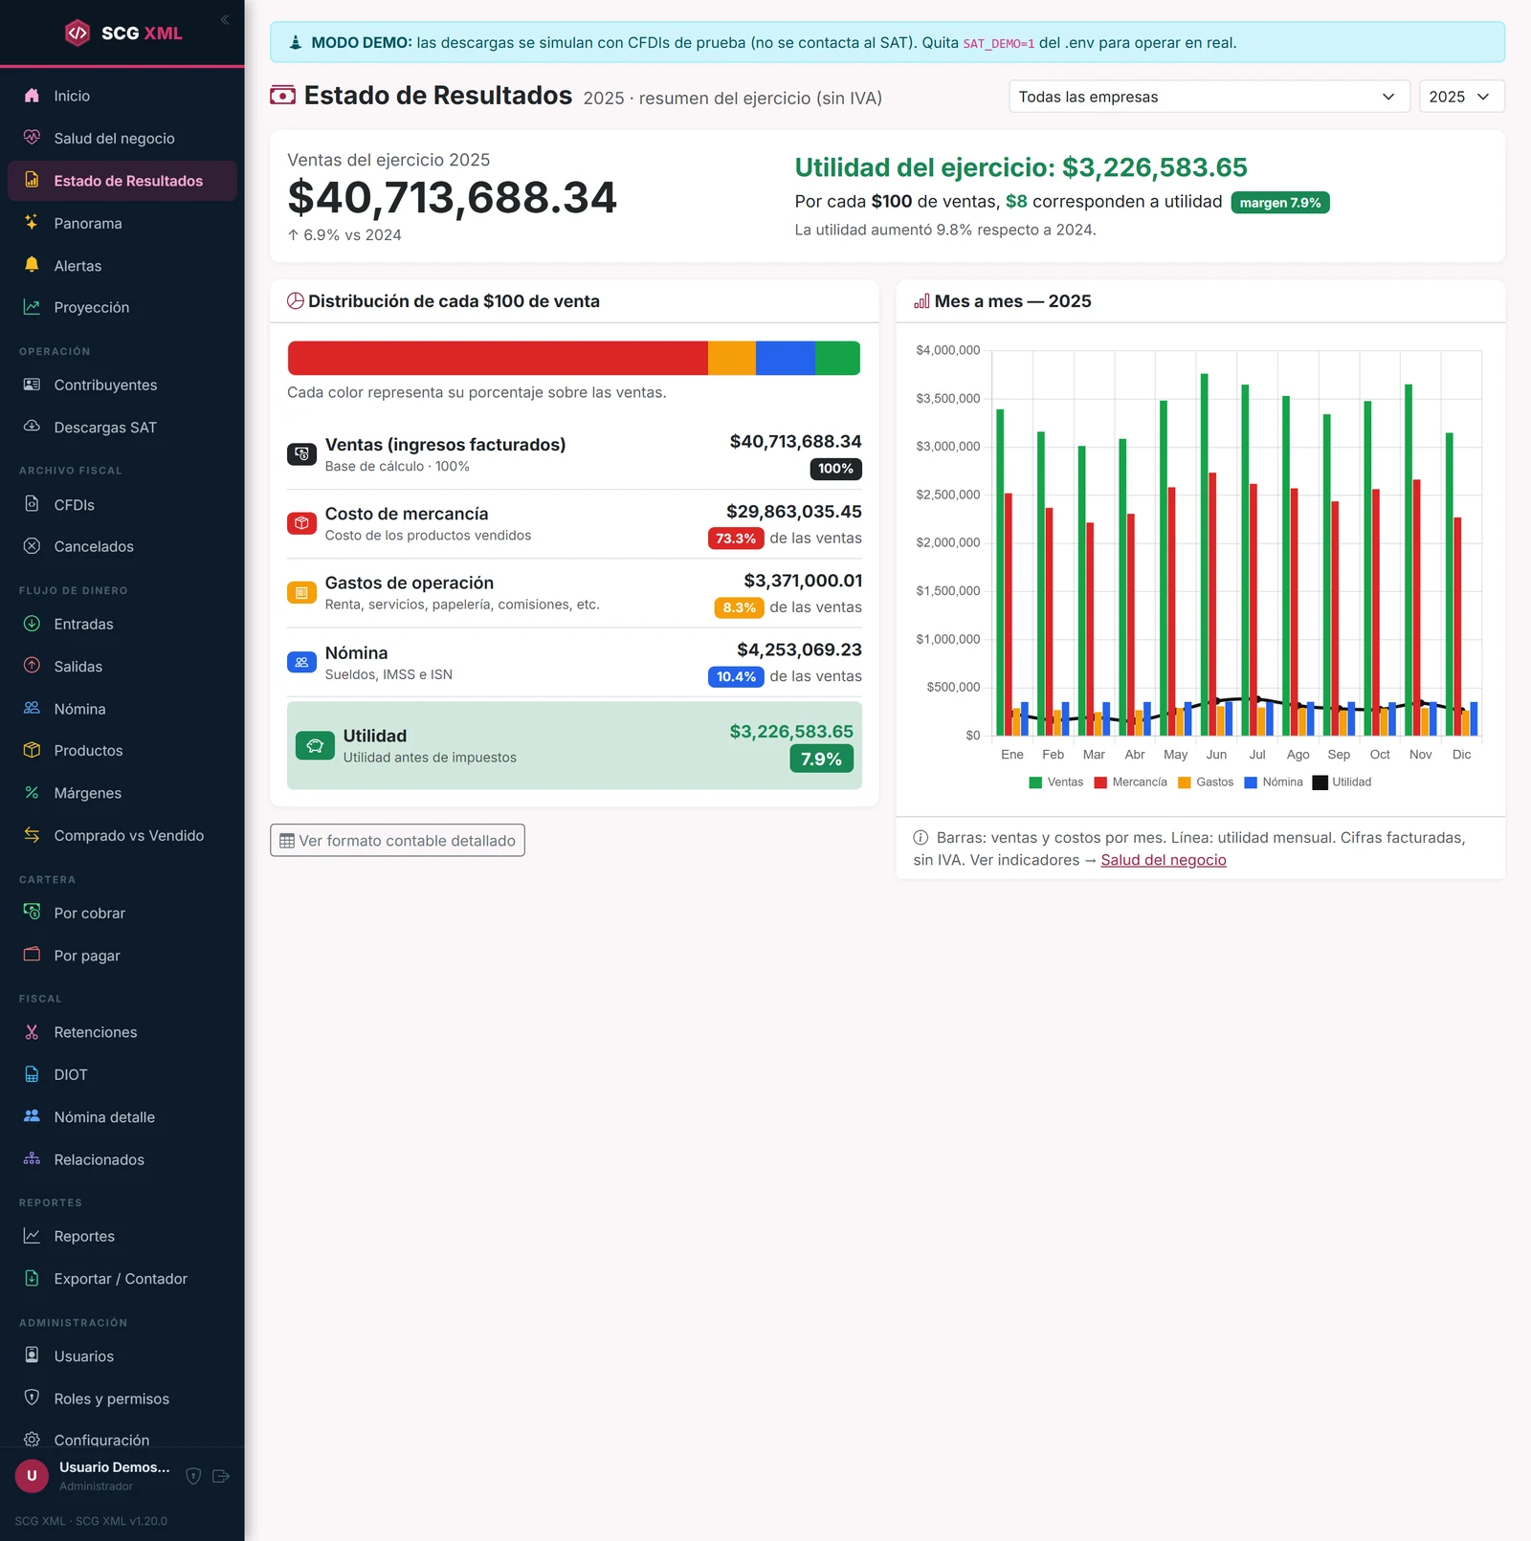1531x1541 pixels.
Task: Click the red segment of distribution bar
Action: tap(498, 358)
